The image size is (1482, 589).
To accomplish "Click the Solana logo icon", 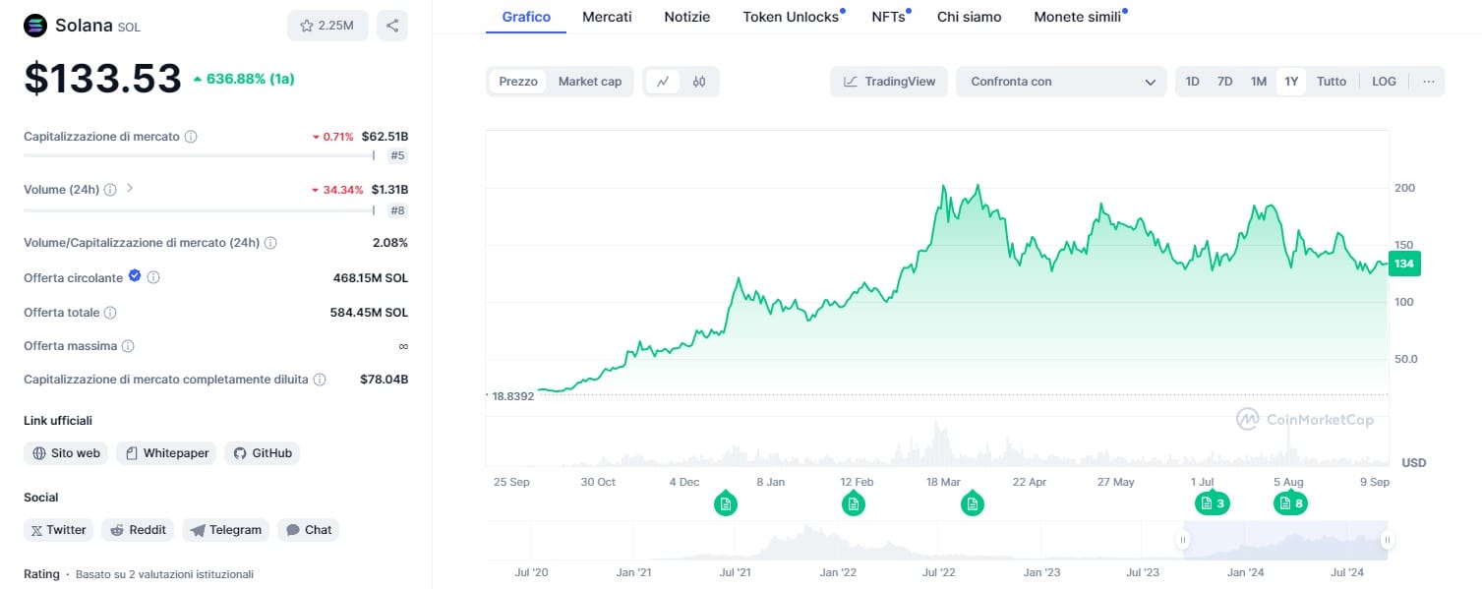I will (x=35, y=26).
